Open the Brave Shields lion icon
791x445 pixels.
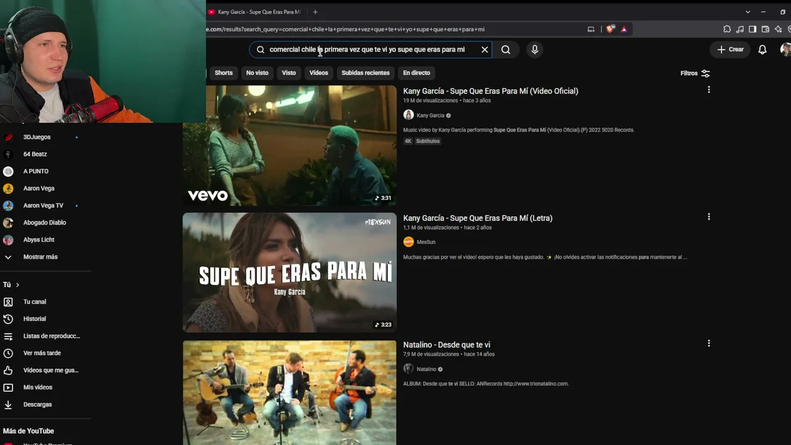tap(611, 29)
